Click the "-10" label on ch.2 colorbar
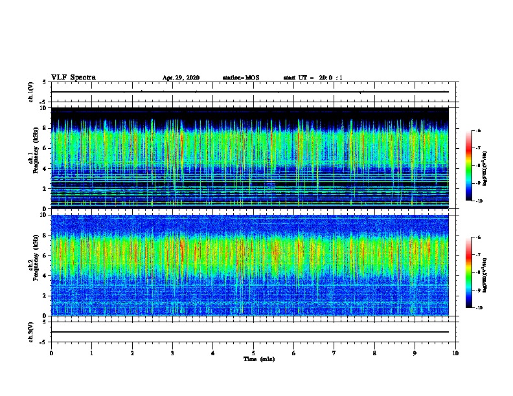 pos(479,308)
